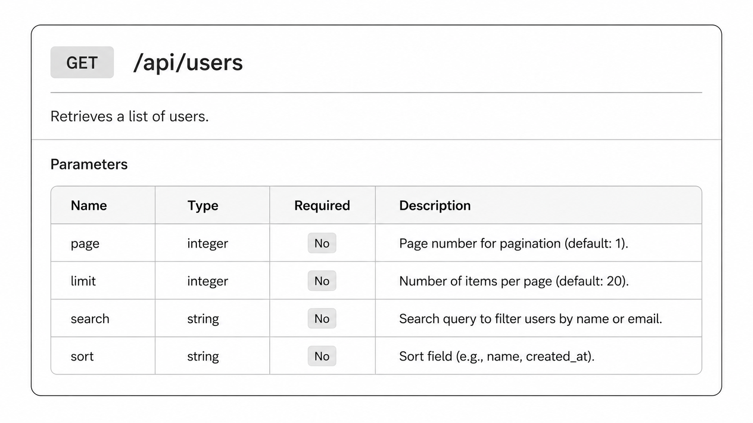The height and width of the screenshot is (423, 753).
Task: Click 'Search query to filter users' description
Action: click(531, 319)
